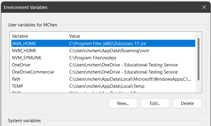The height and width of the screenshot is (126, 211).
Task: Click the WindowsApps path value
Action: [x=130, y=79]
